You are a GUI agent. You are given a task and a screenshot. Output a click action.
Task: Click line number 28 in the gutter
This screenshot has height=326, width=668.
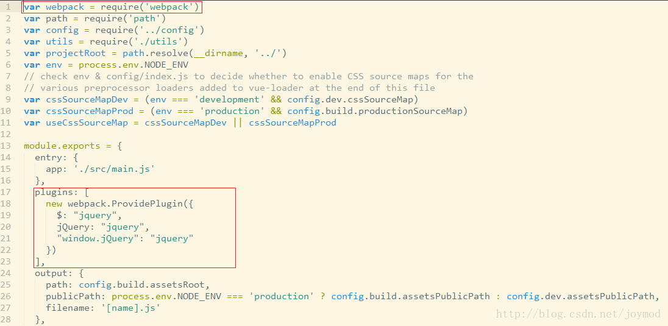(6, 319)
